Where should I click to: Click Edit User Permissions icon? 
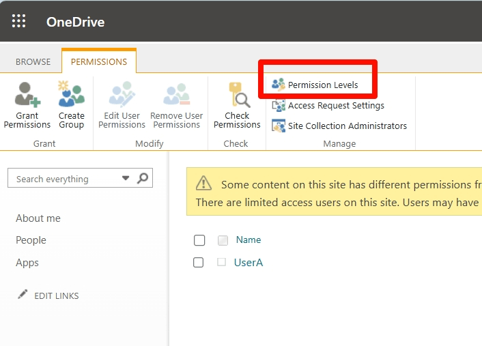click(122, 94)
